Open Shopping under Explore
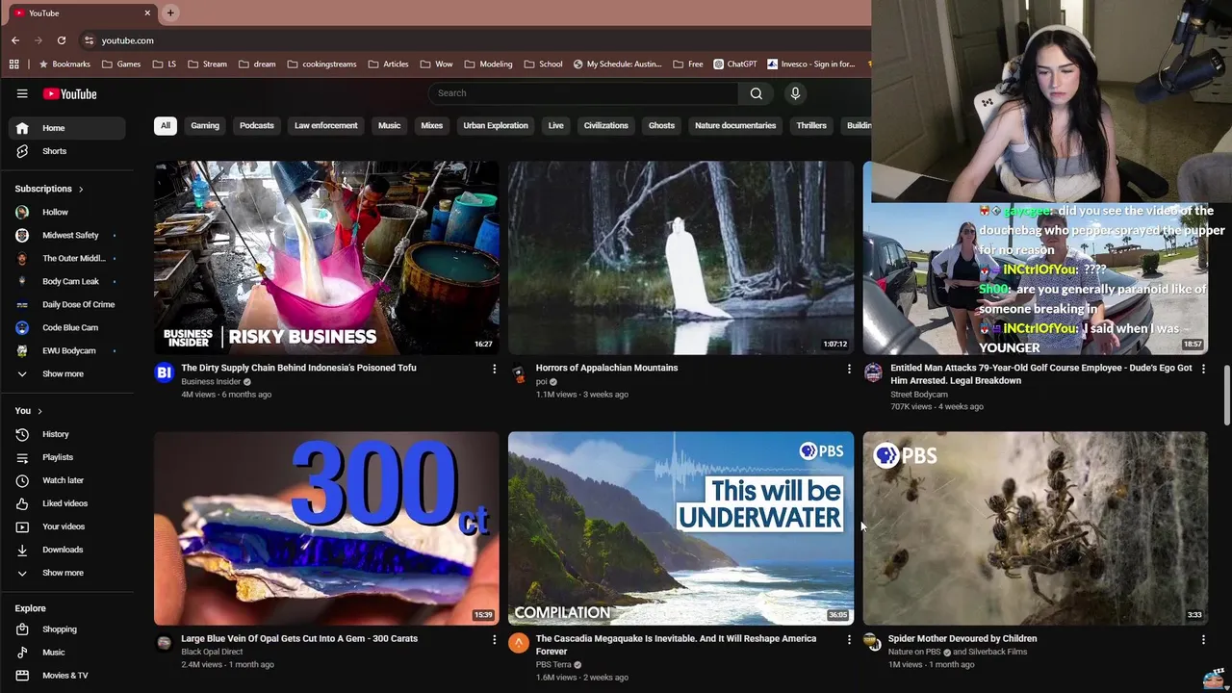 pyautogui.click(x=67, y=629)
